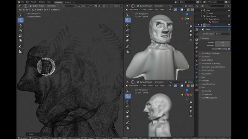Enable Motion Blur checkbox
Viewport: 248px width, 139px height.
pos(203,70)
